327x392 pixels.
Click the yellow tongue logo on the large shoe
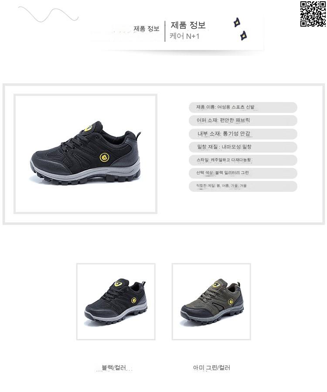[88, 129]
